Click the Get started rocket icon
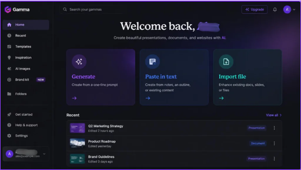This screenshot has width=301, height=170. pyautogui.click(x=9, y=115)
